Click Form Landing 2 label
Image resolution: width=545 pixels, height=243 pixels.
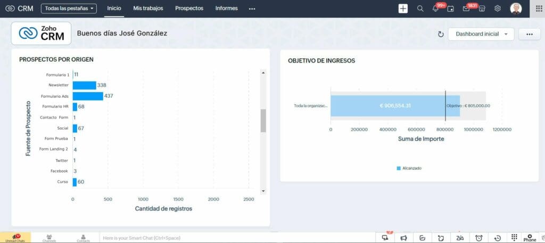pyautogui.click(x=54, y=149)
